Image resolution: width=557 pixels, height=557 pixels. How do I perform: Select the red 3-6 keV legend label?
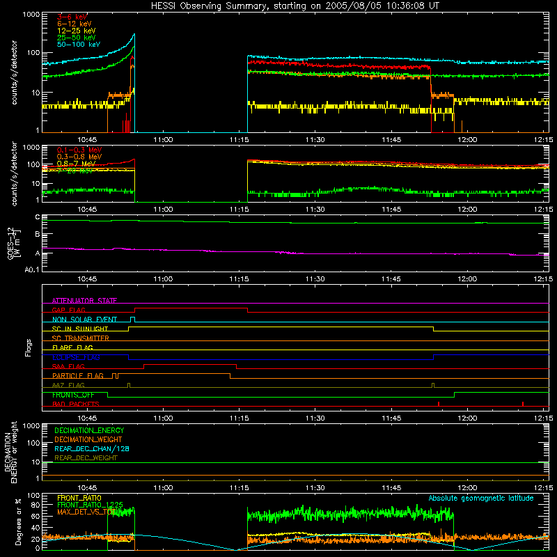(72, 17)
